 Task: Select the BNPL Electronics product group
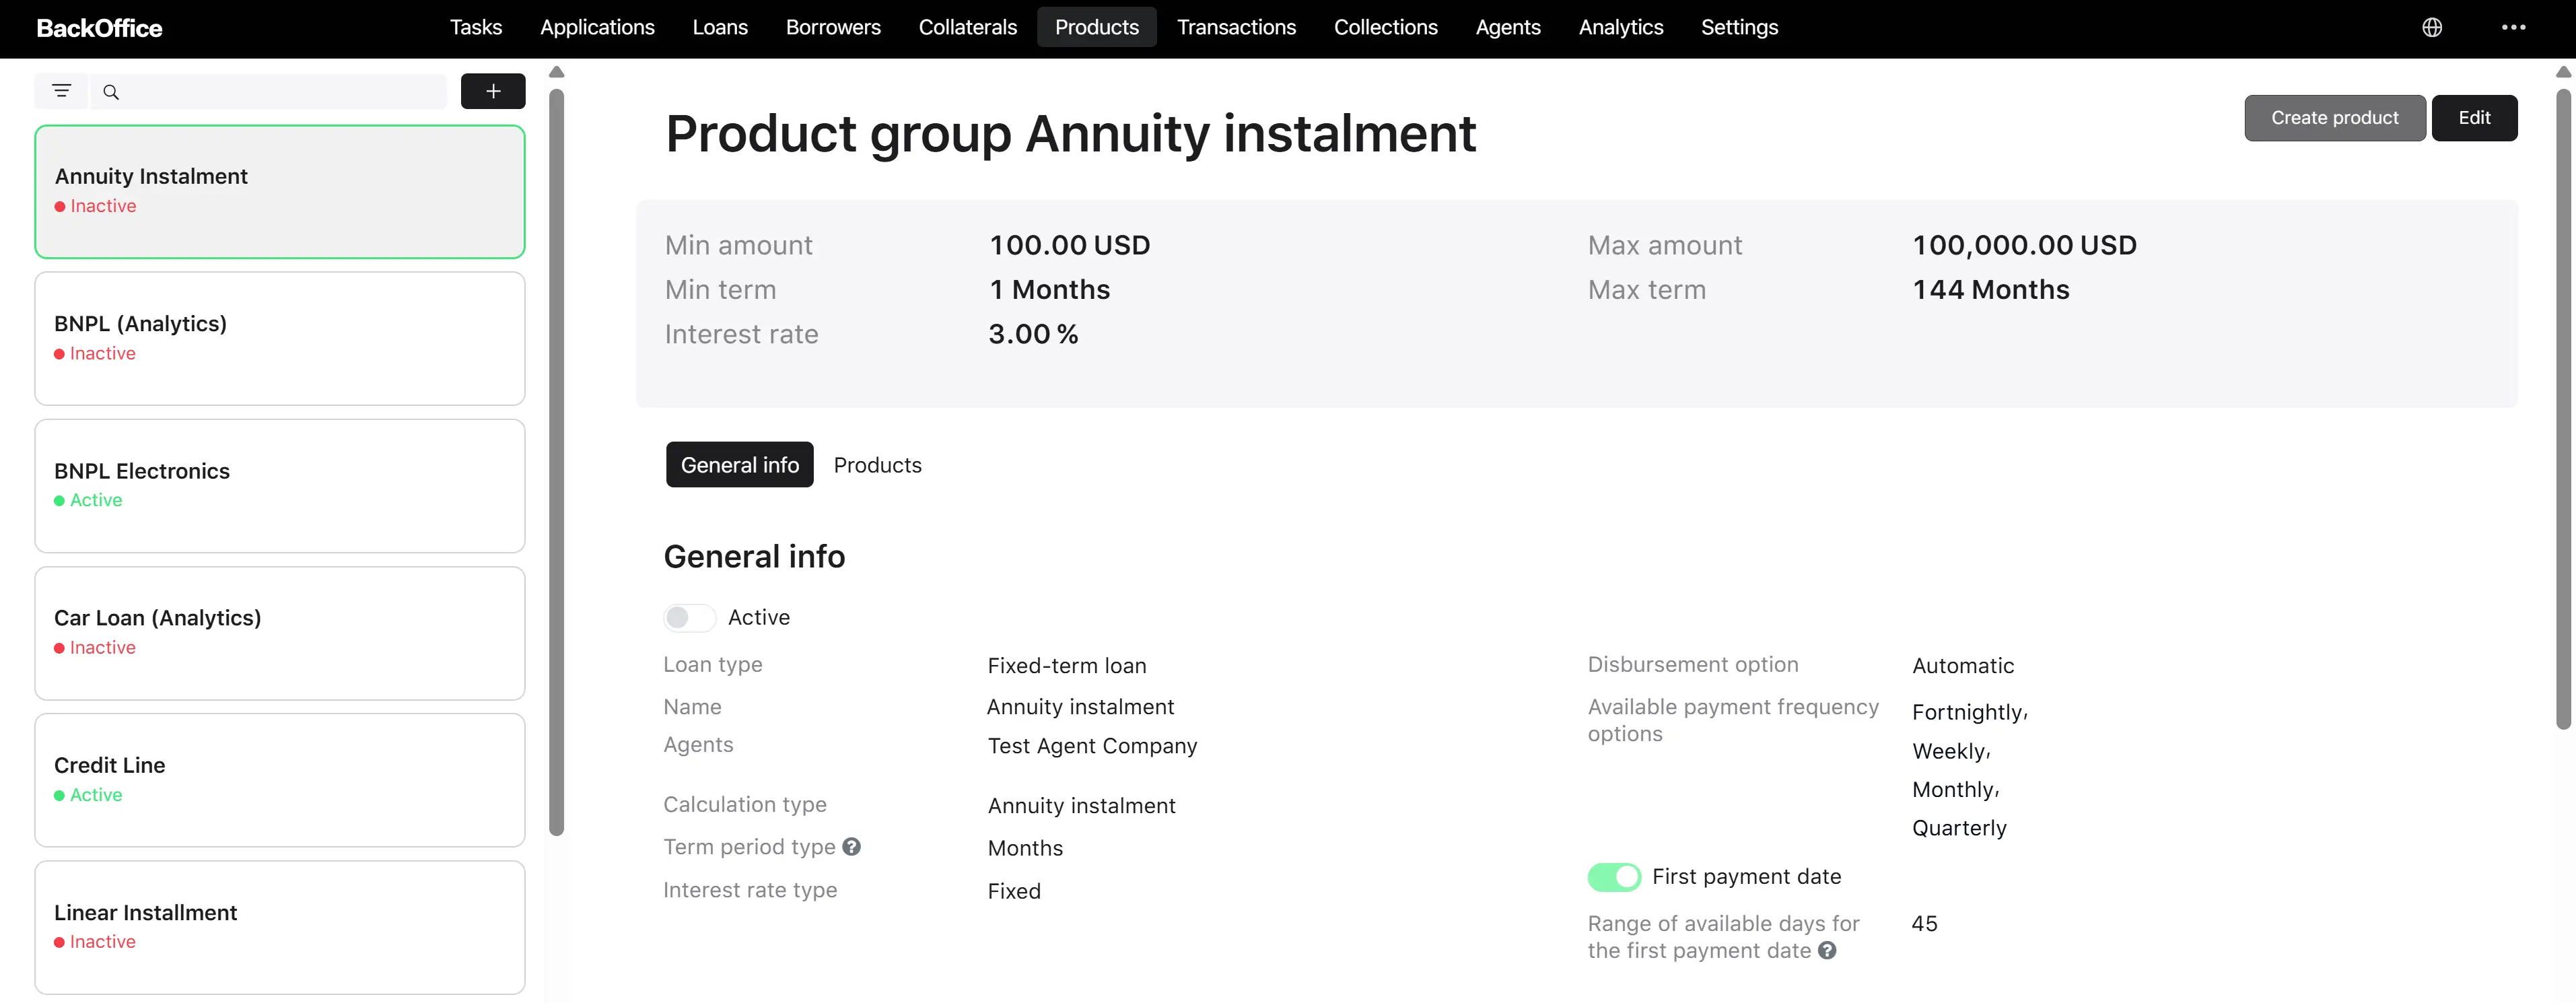click(280, 486)
